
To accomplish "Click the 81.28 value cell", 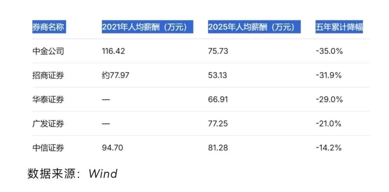I will [218, 148].
